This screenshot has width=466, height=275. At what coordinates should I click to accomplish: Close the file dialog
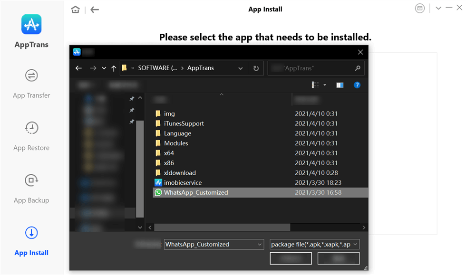(360, 52)
